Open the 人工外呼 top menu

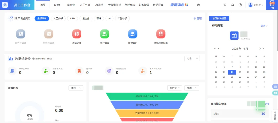pos(85,5)
